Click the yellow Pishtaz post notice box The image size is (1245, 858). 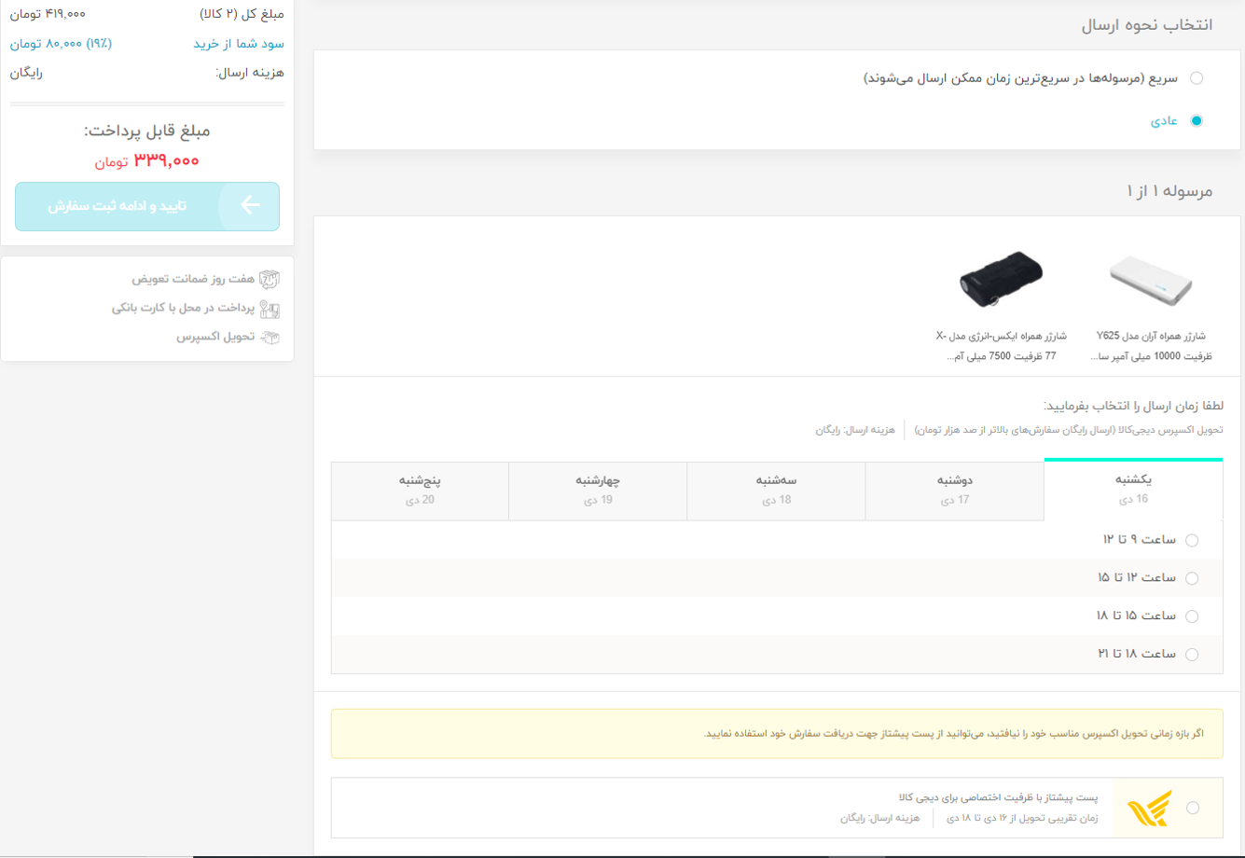[777, 733]
